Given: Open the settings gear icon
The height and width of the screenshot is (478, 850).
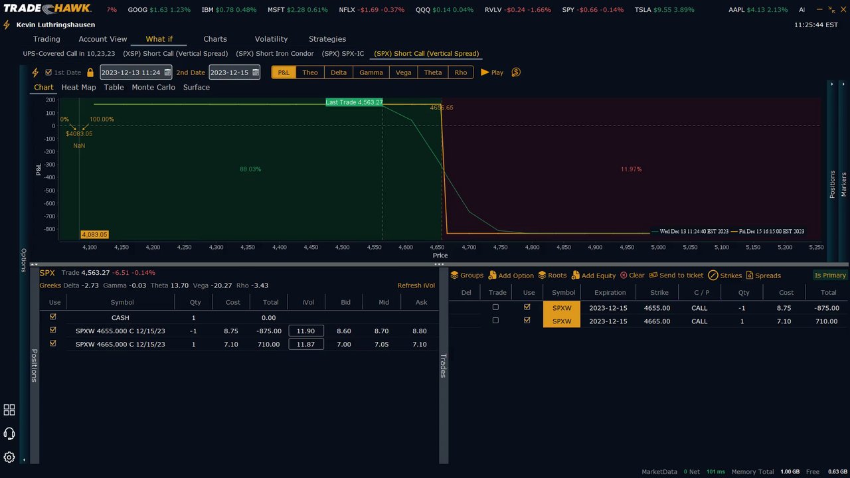Looking at the screenshot, I should coord(9,457).
